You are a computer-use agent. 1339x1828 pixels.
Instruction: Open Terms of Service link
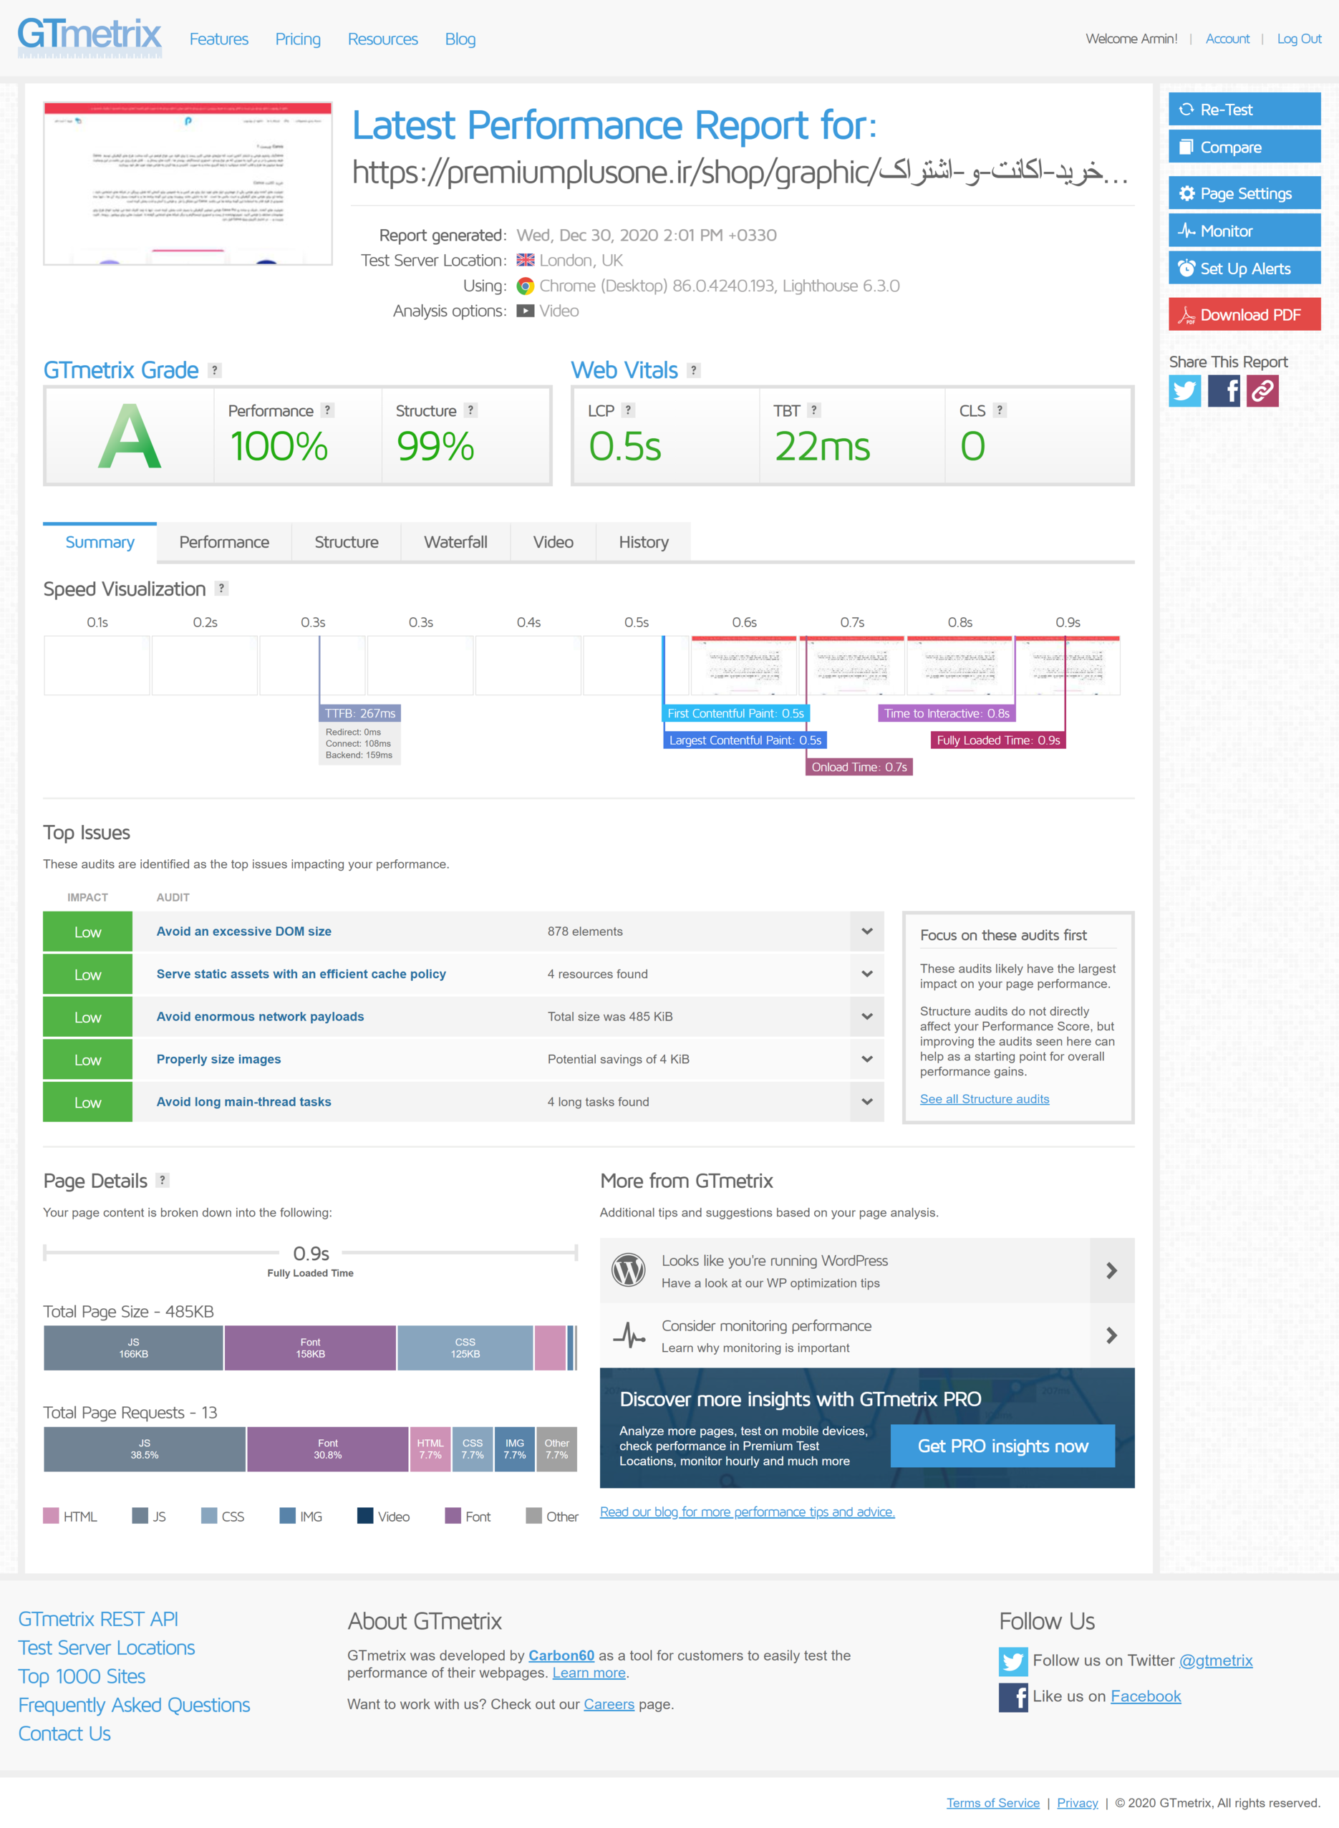tap(993, 1803)
